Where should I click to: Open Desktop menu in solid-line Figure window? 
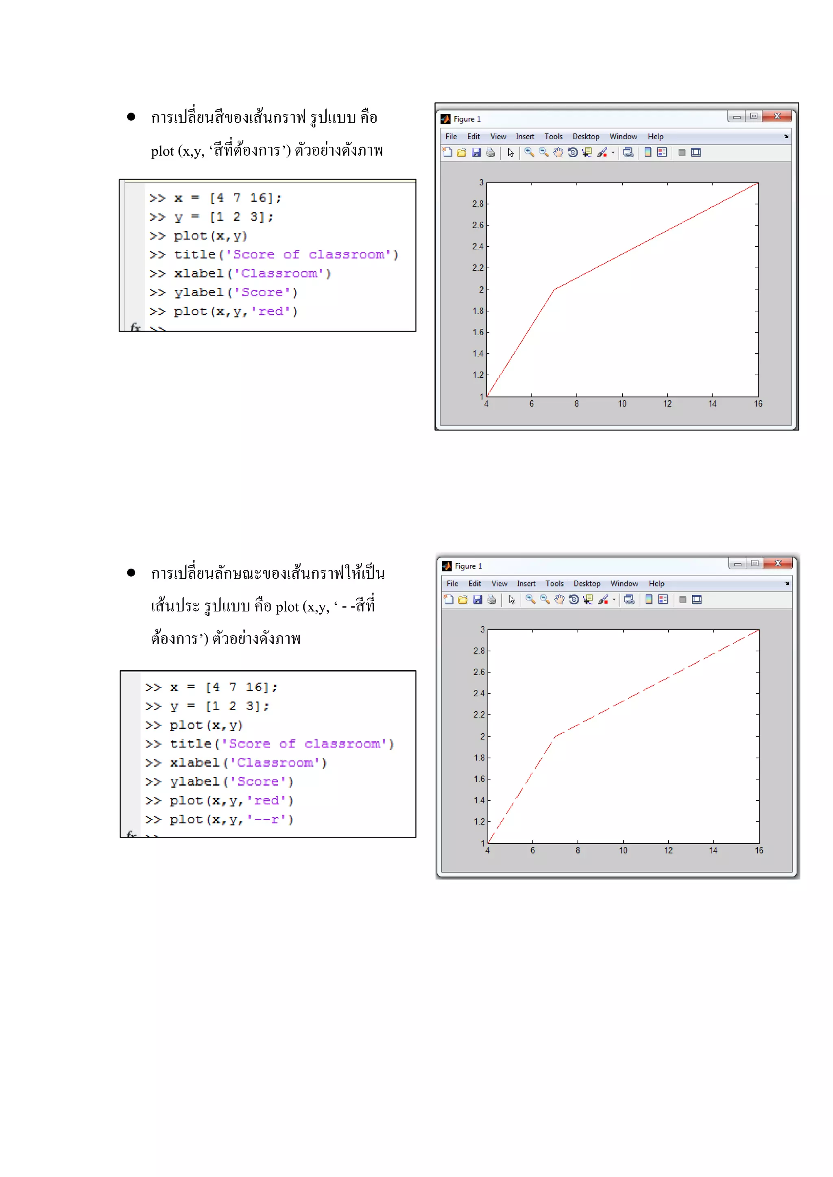pyautogui.click(x=586, y=137)
